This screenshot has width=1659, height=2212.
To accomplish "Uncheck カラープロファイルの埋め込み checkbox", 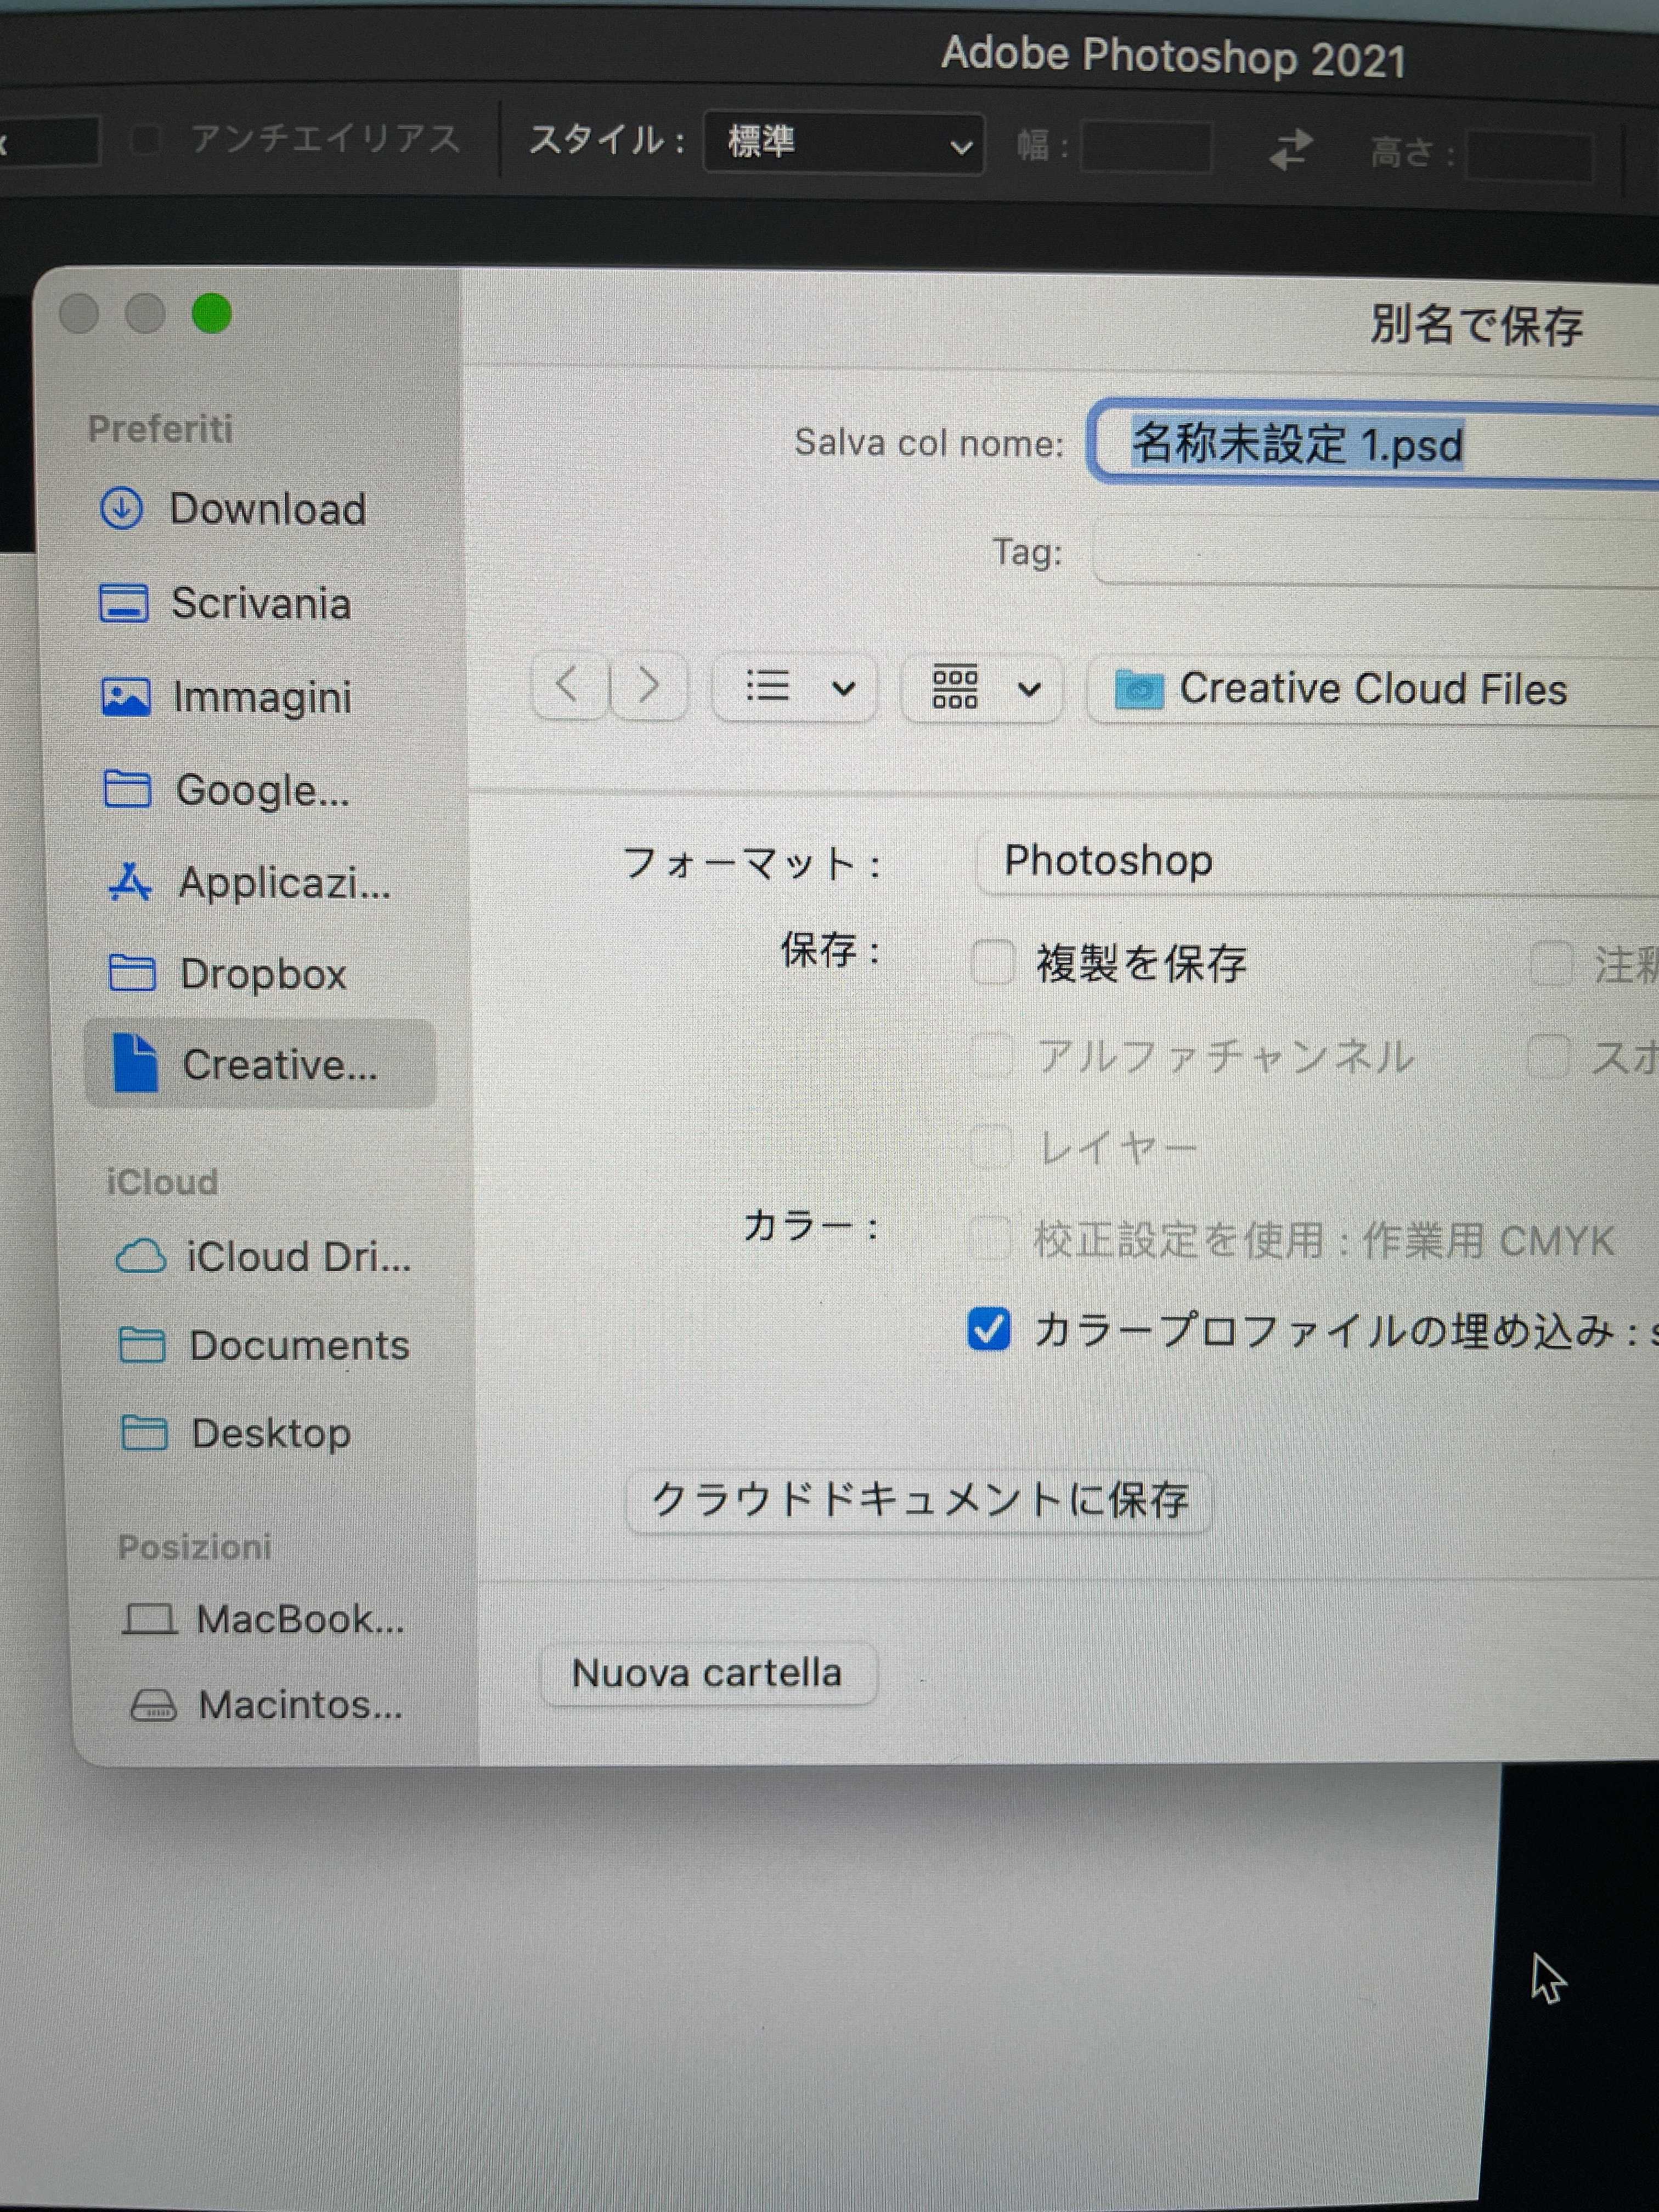I will [989, 1330].
